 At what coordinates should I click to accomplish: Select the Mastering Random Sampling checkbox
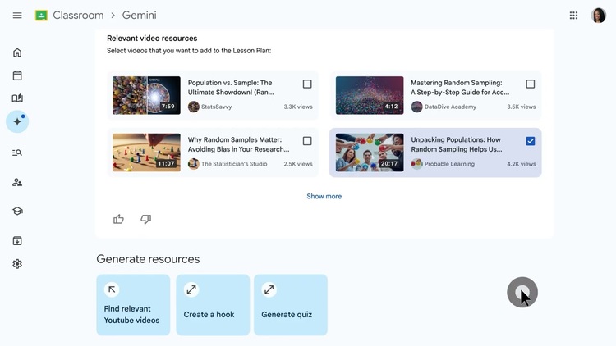tap(530, 84)
